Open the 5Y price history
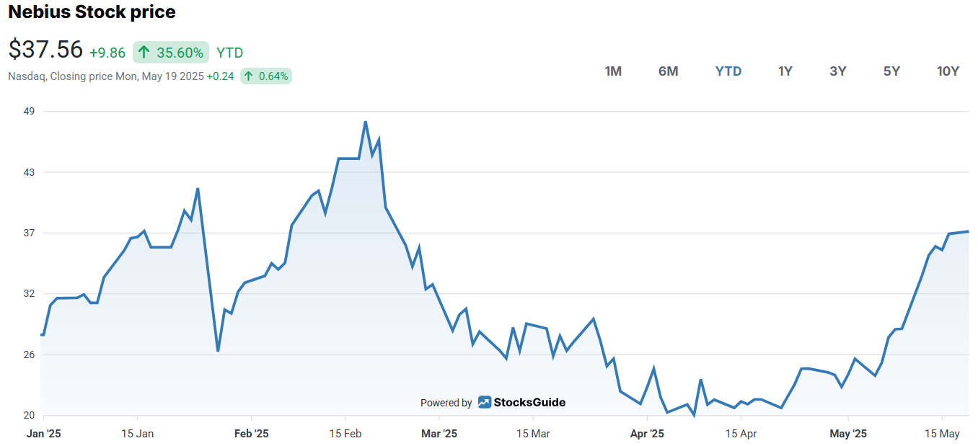Screen dimensions: 978x446 891,71
